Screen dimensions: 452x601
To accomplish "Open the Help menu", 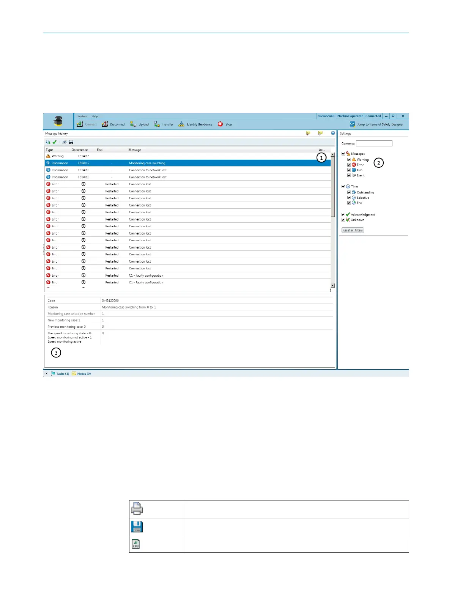I will (95, 116).
